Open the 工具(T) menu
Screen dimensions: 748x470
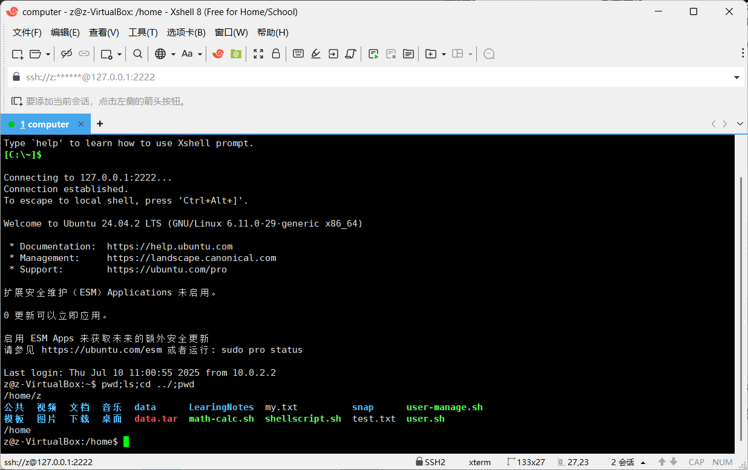click(143, 32)
